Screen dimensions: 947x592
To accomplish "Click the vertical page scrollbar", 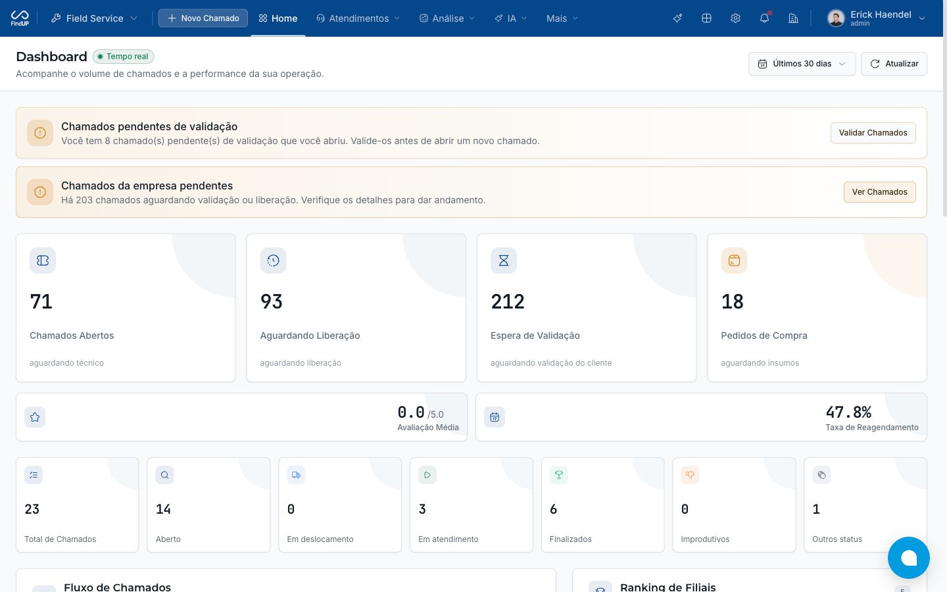I will pyautogui.click(x=944, y=109).
